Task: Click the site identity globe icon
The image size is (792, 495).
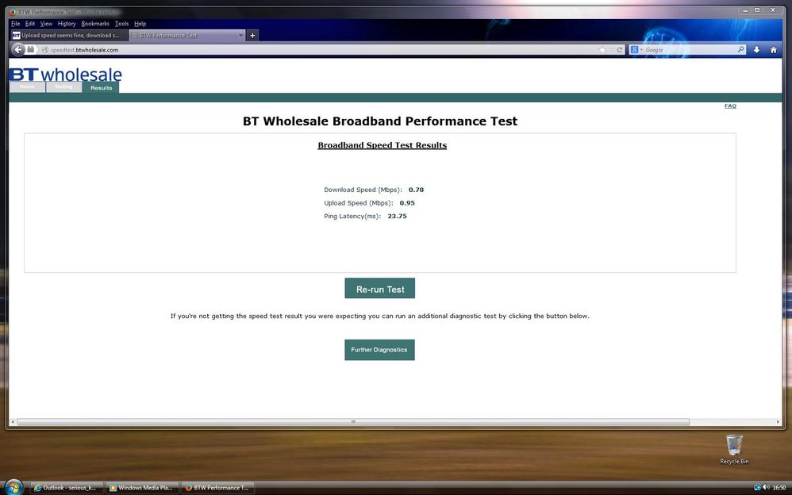Action: (x=45, y=50)
